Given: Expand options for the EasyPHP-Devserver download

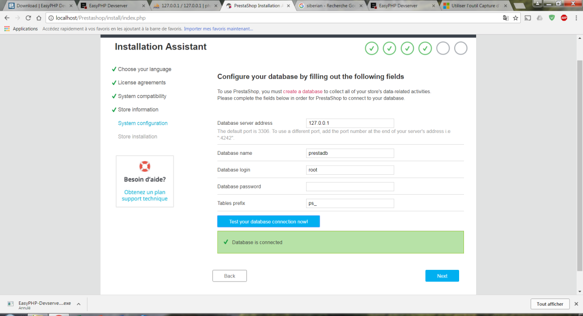Looking at the screenshot, I should point(79,304).
